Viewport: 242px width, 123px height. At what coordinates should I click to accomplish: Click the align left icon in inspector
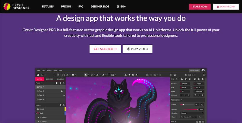pyautogui.click(x=182, y=79)
